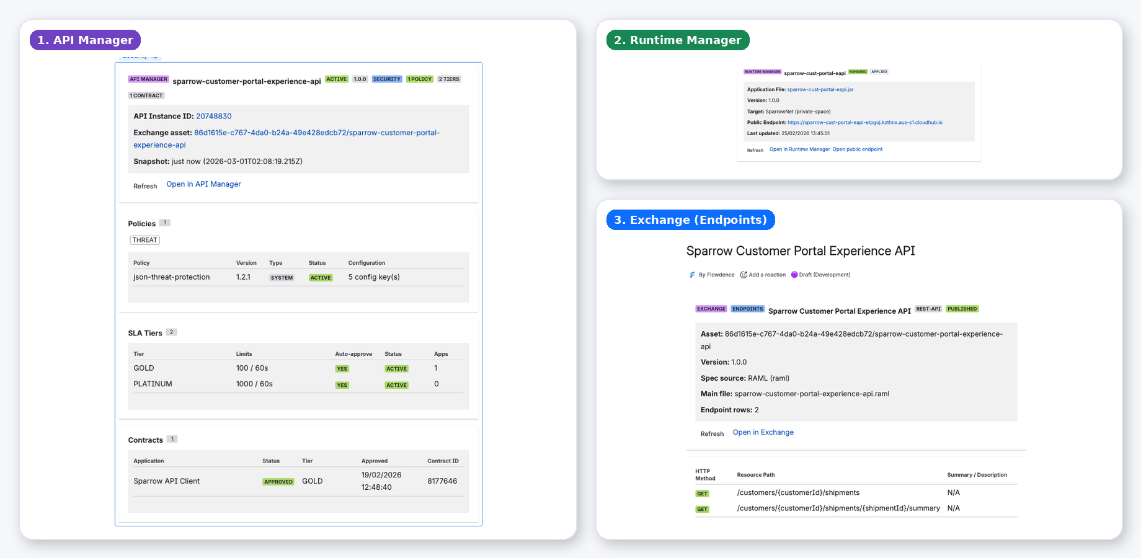Select the Flowdence logo icon
This screenshot has height=558, width=1141.
coord(692,274)
